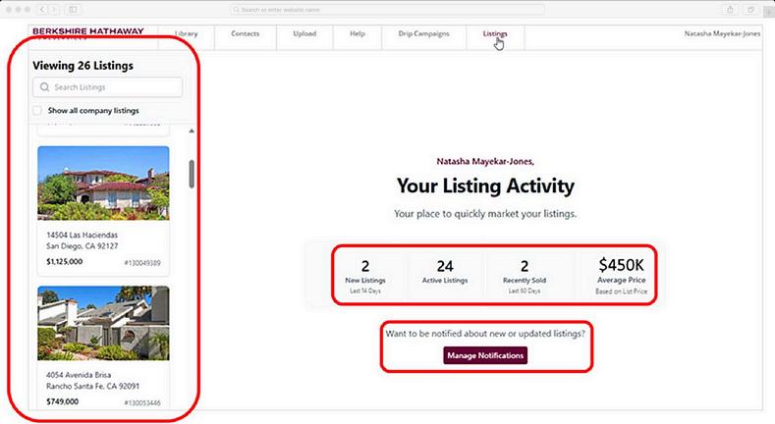The height and width of the screenshot is (424, 775).
Task: Click the Berkshire Hathaway logo
Action: tap(87, 33)
